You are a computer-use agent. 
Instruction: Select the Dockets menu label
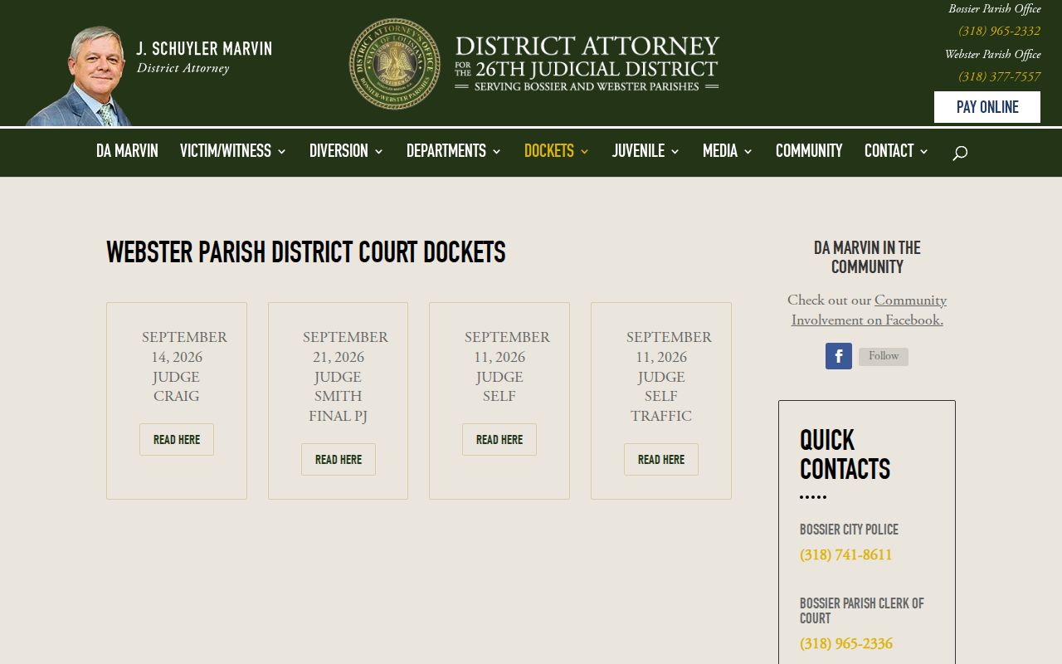pyautogui.click(x=549, y=151)
